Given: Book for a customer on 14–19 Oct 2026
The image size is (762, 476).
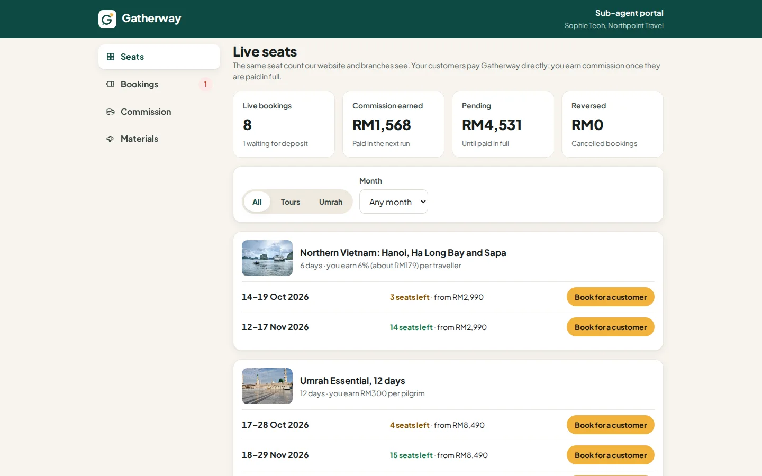Looking at the screenshot, I should click(x=611, y=297).
